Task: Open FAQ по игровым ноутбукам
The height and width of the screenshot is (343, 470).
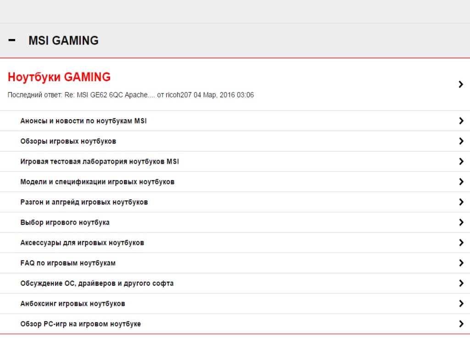Action: [x=68, y=263]
